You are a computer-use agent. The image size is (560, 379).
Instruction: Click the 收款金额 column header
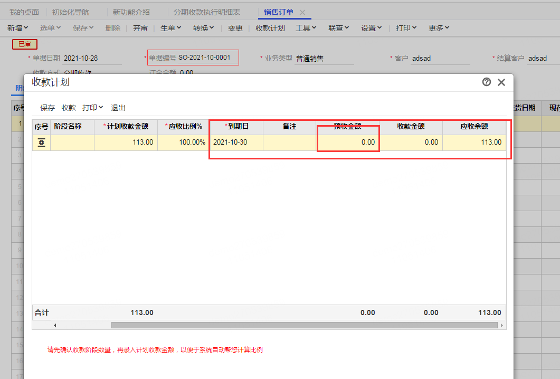(411, 127)
